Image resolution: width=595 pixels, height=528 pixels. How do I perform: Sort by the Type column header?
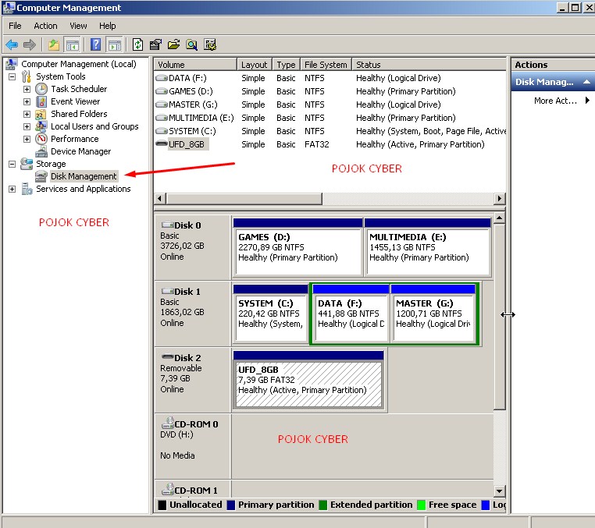(x=286, y=65)
